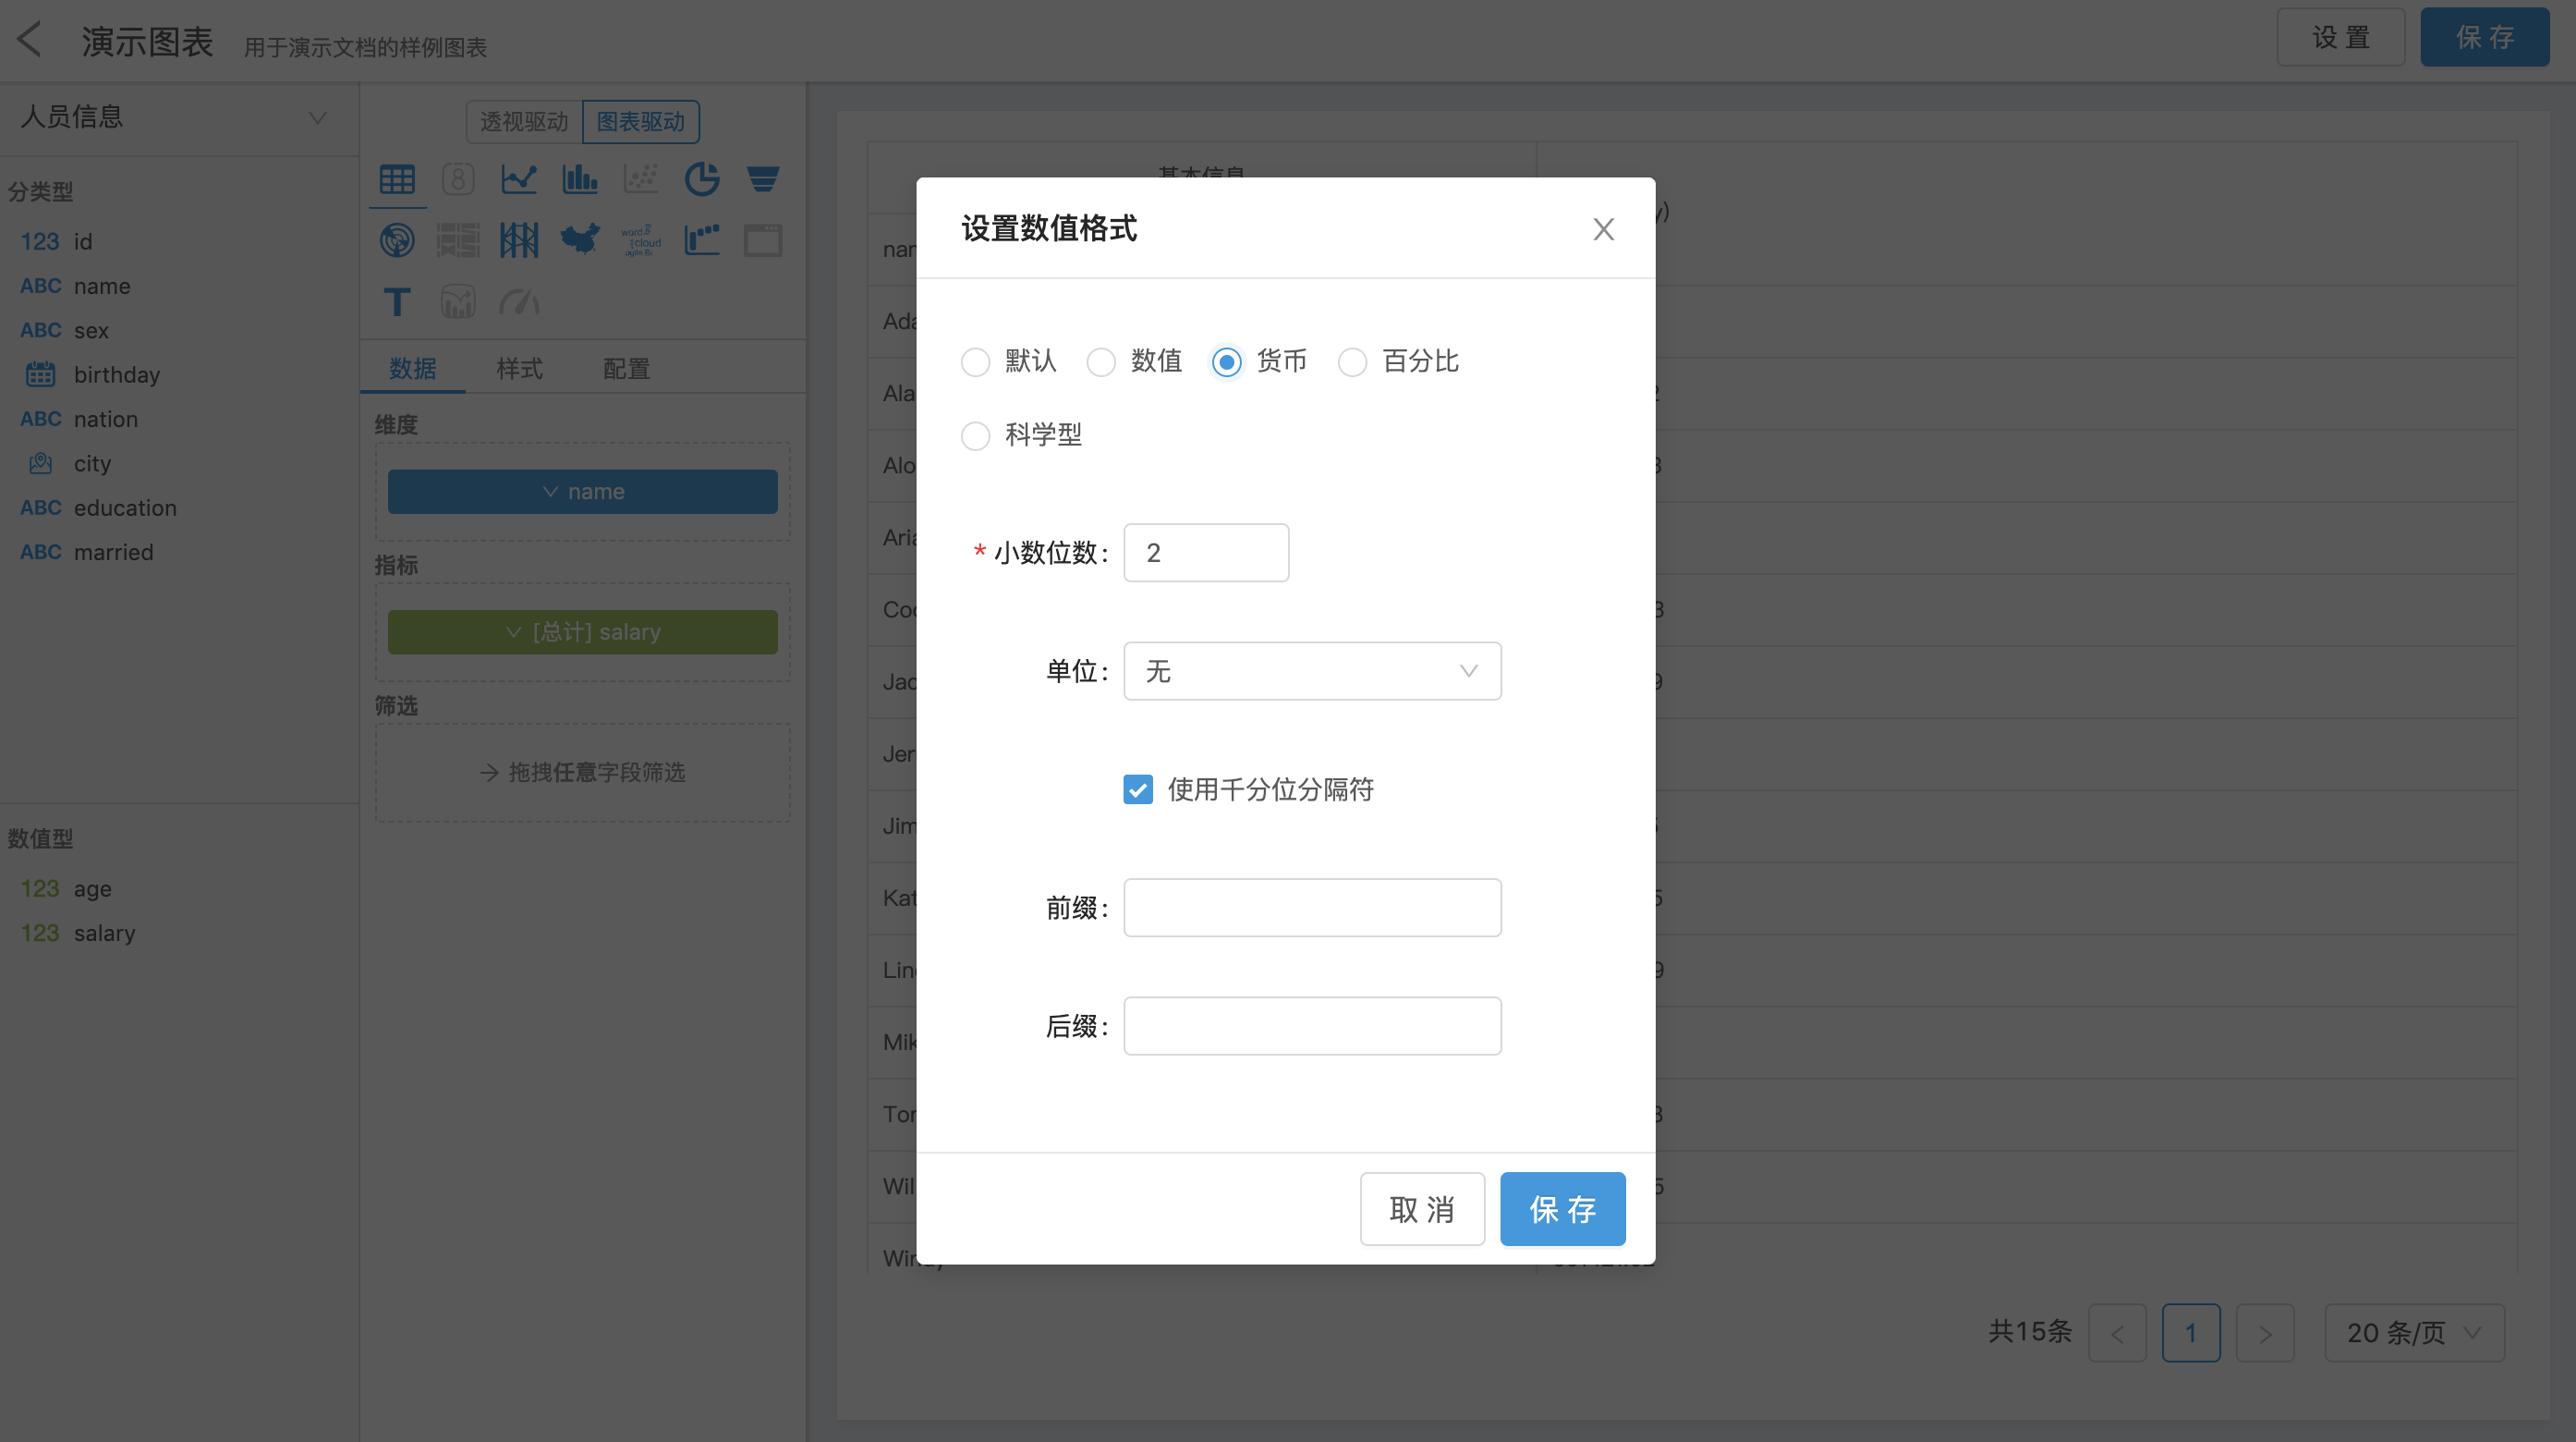This screenshot has width=2576, height=1442.
Task: Switch to the 透视驱动 mode tab
Action: (524, 121)
